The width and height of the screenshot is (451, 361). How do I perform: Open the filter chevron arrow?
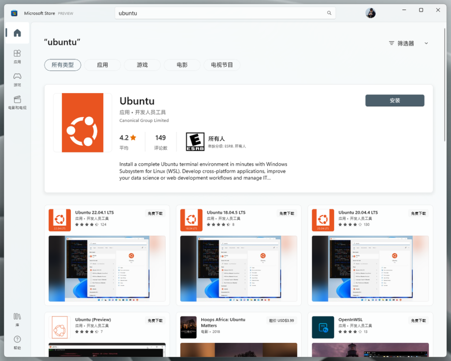pos(426,43)
